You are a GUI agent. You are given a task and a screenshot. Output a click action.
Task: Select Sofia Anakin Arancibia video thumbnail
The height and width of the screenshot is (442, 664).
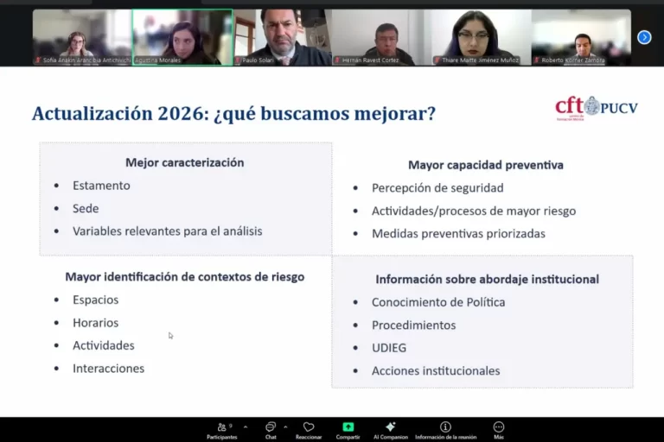[82, 37]
